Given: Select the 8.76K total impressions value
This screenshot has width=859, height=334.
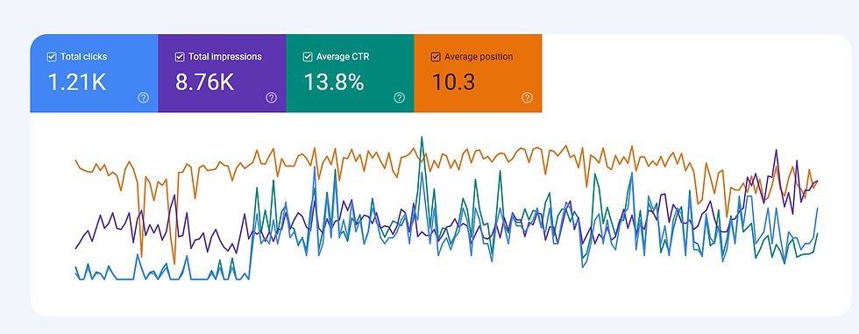Looking at the screenshot, I should tap(205, 82).
